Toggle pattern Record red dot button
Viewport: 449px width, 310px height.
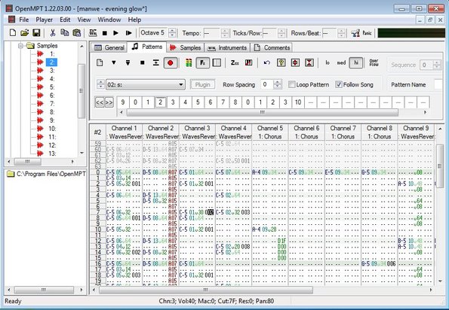point(170,62)
